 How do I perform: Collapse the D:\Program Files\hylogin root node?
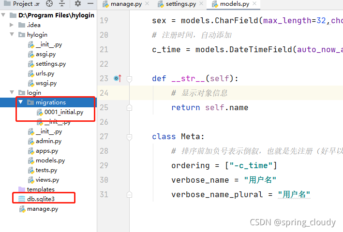click(x=3, y=15)
